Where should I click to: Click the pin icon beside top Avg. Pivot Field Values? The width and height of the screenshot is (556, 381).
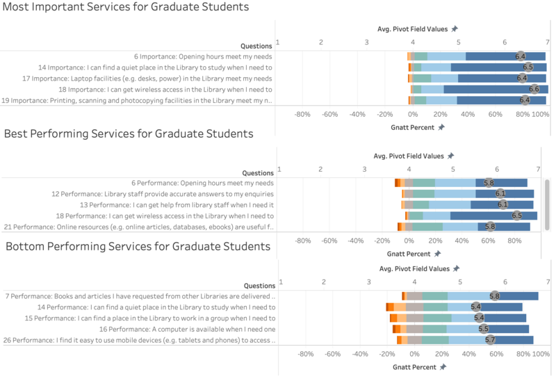point(455,29)
